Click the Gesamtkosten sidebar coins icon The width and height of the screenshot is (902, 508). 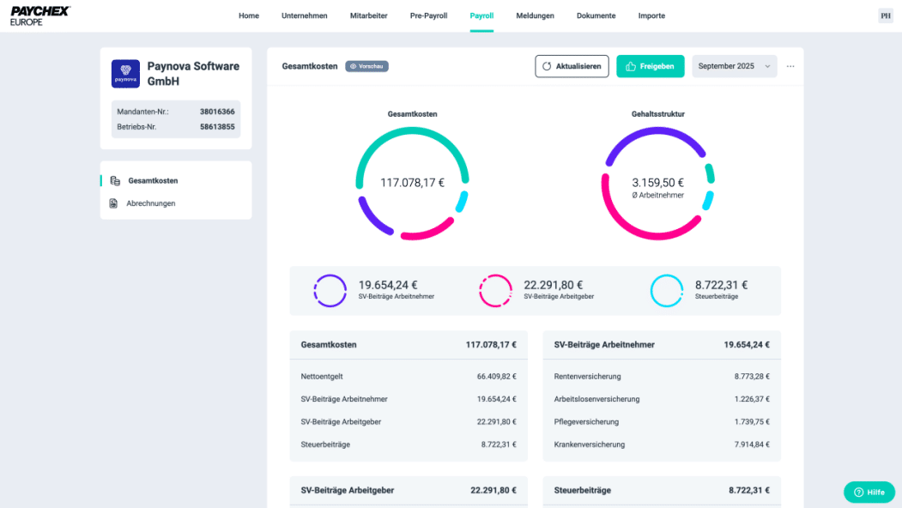pyautogui.click(x=115, y=181)
